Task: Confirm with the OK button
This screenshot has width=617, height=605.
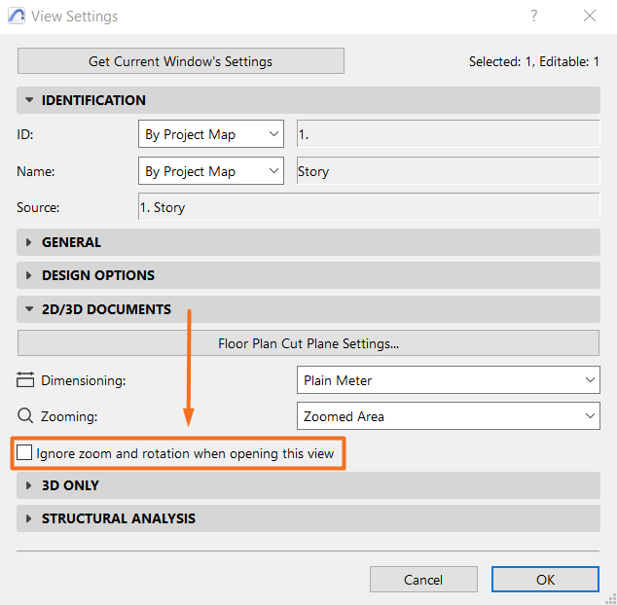Action: click(545, 580)
